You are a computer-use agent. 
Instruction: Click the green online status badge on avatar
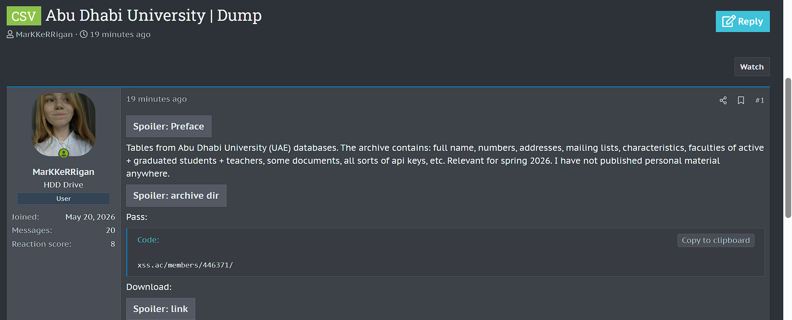coord(64,153)
